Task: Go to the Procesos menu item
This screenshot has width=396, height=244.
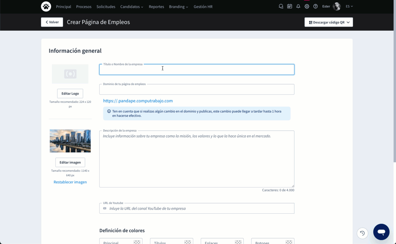Action: 84,7
